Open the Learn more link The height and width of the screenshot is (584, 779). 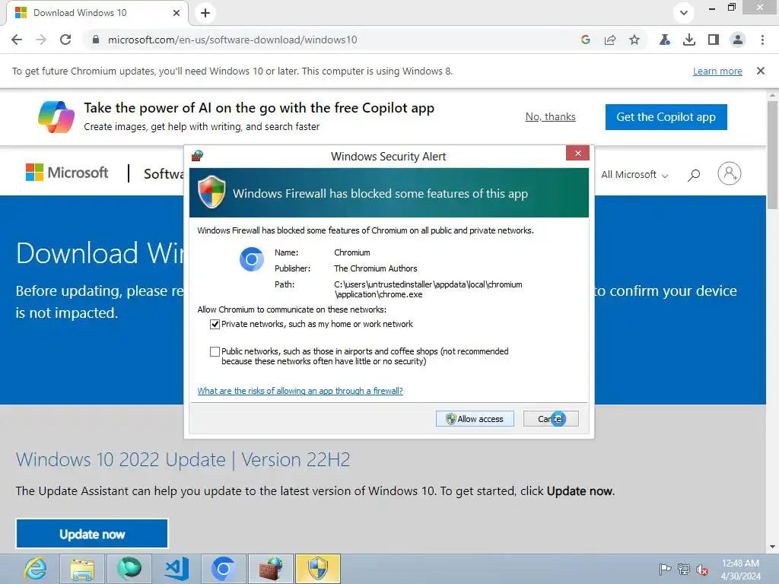pyautogui.click(x=717, y=71)
